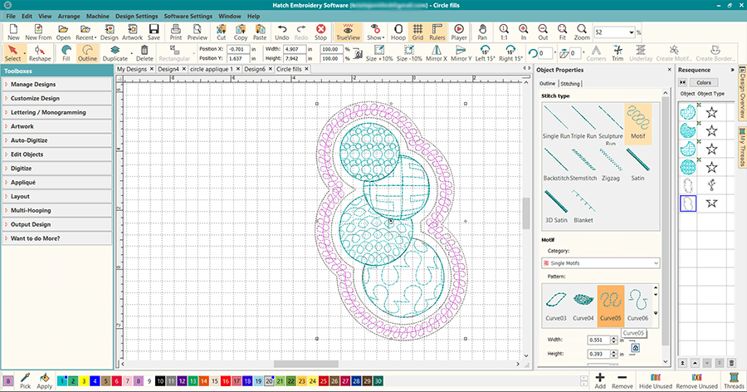Click the Hoop icon in toolbar
The width and height of the screenshot is (747, 392).
point(398,32)
